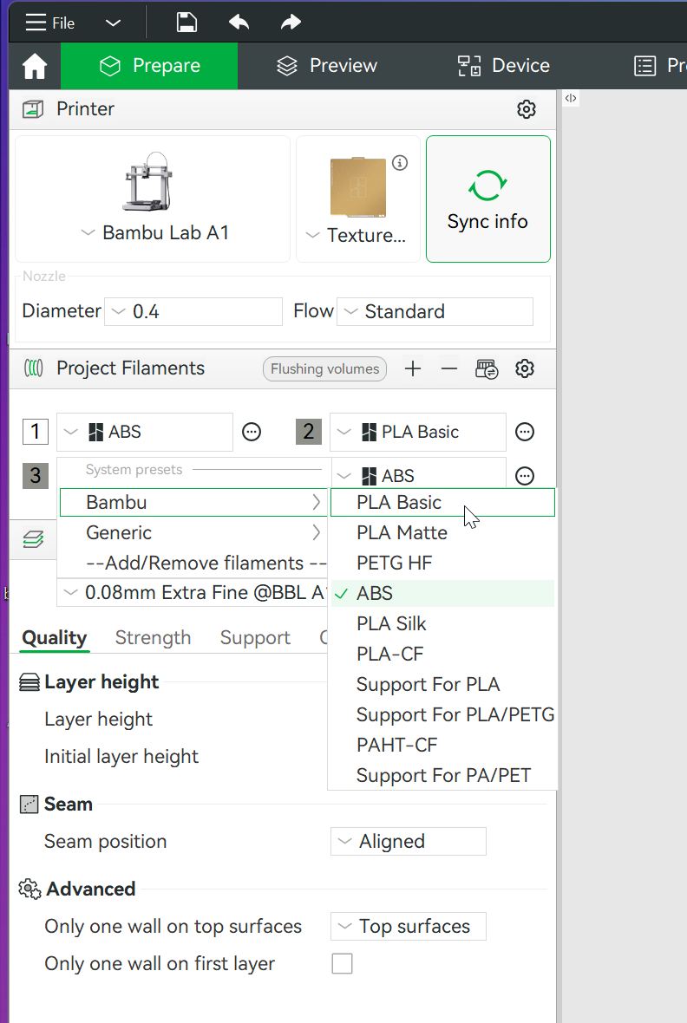Image resolution: width=687 pixels, height=1023 pixels.
Task: Open the nozzle Flow Standard dropdown
Action: 434,311
